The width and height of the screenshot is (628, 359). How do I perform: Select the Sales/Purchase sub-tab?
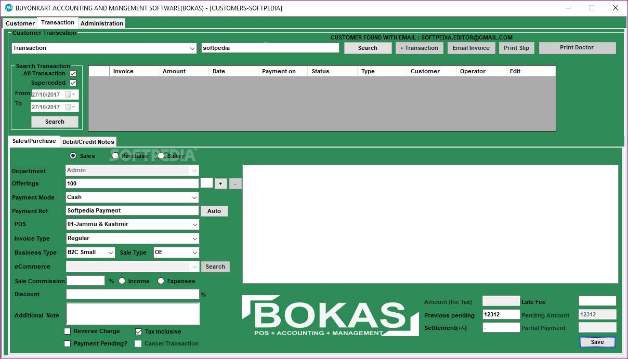[34, 141]
